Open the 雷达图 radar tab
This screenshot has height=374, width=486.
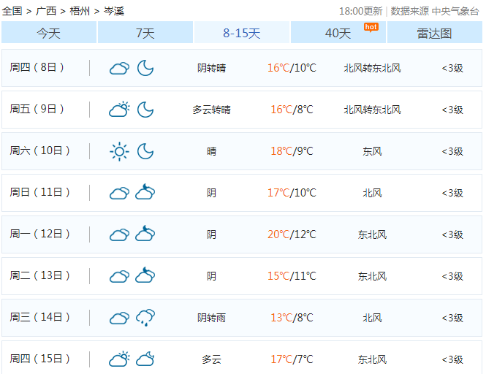[434, 33]
